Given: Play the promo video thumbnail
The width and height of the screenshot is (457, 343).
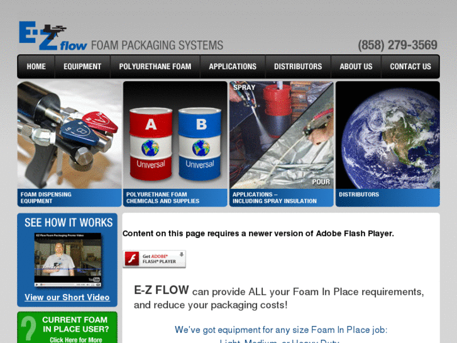Looking at the screenshot, I should coord(68,259).
